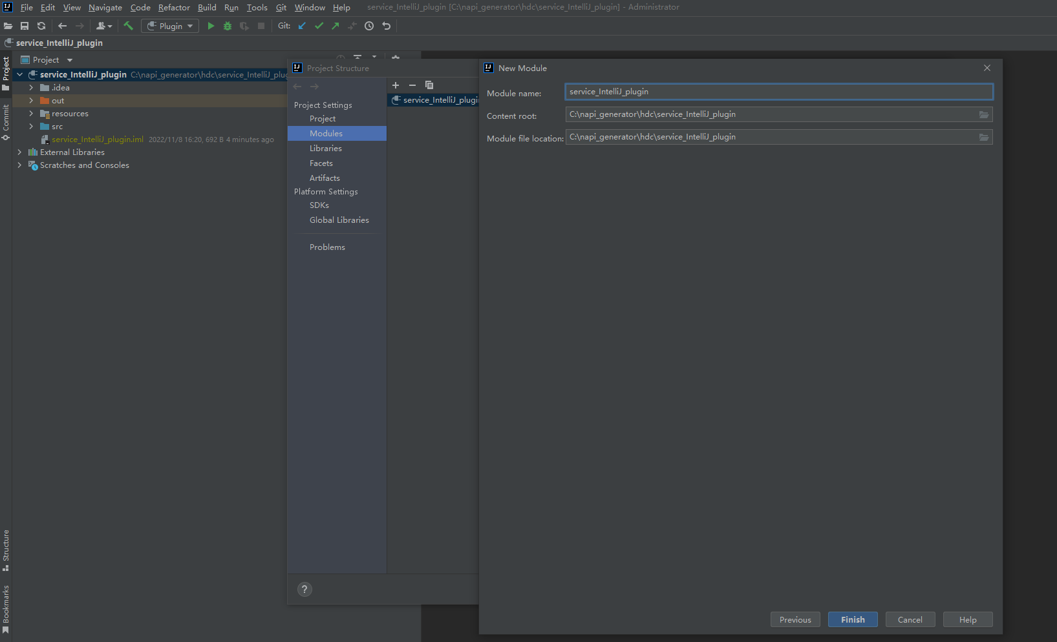This screenshot has width=1057, height=642.
Task: Collapse the service_IntelliJ_plugin root node
Action: [x=20, y=74]
